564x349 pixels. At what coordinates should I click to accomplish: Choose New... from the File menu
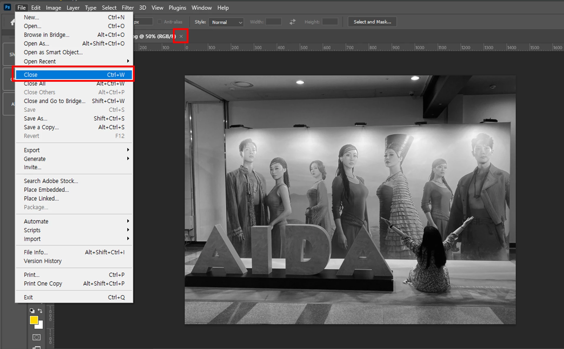coord(74,17)
